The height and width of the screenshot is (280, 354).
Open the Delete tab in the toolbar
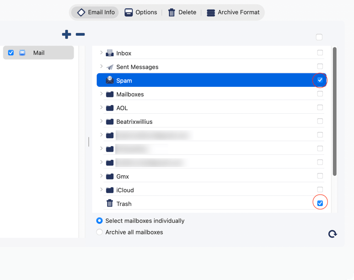click(182, 12)
